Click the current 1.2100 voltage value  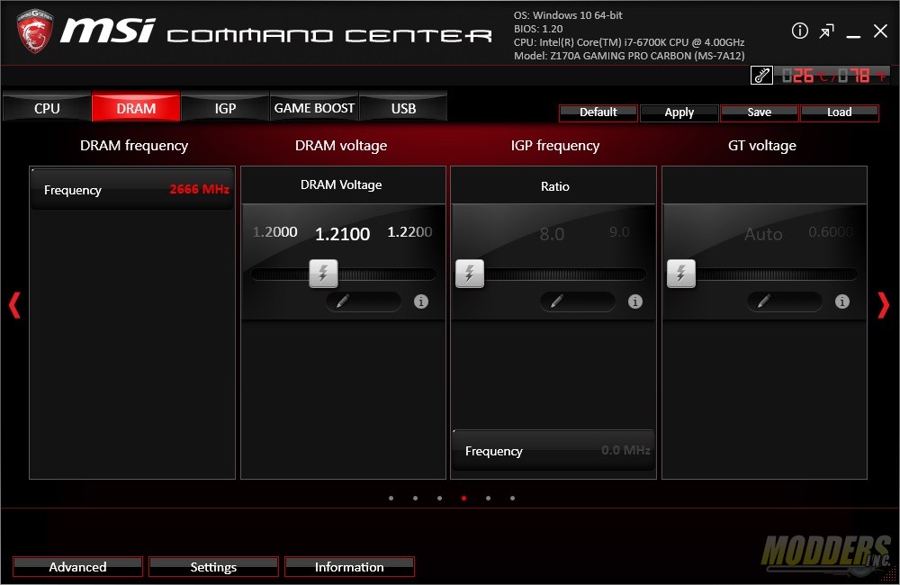click(x=343, y=234)
